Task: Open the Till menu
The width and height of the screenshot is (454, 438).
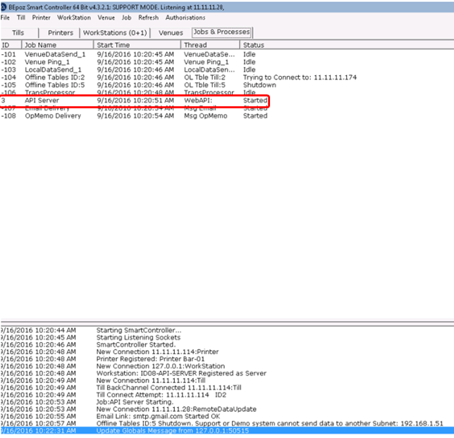Action: click(21, 18)
